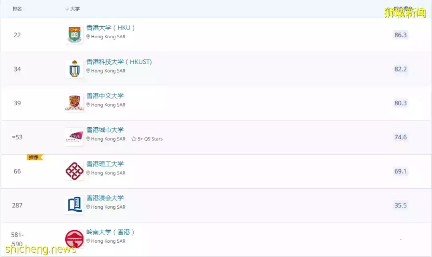Screen dimensions: 432x257
Task: Click Hong Kong SAR text under 香港大学 (HKU)
Action: (x=108, y=37)
